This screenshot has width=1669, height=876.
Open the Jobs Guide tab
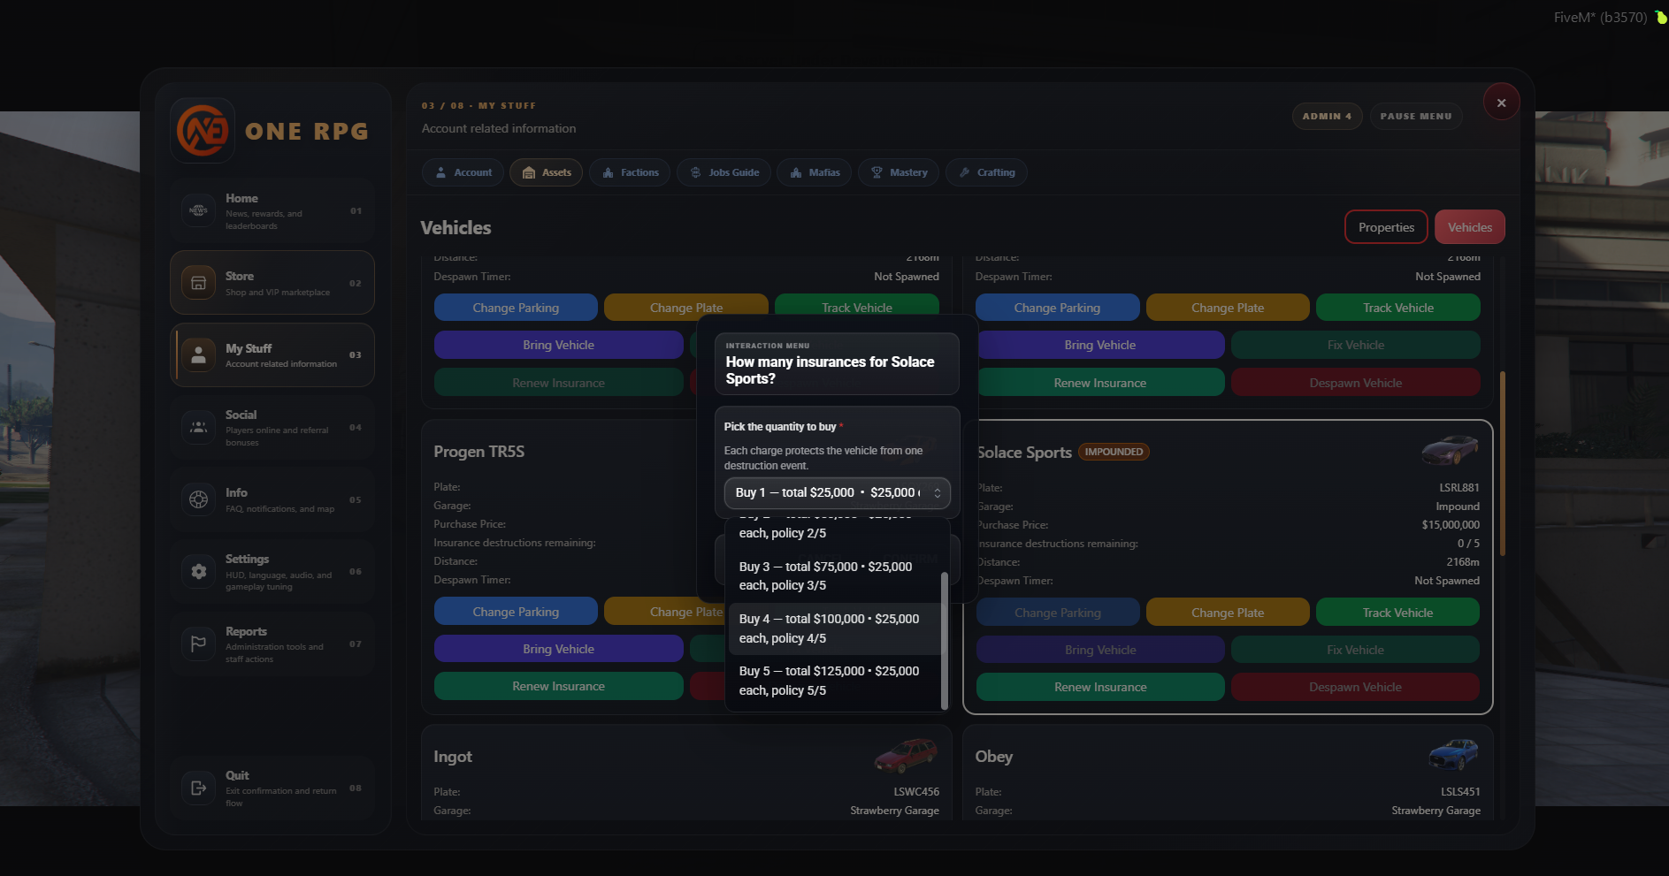pos(723,172)
